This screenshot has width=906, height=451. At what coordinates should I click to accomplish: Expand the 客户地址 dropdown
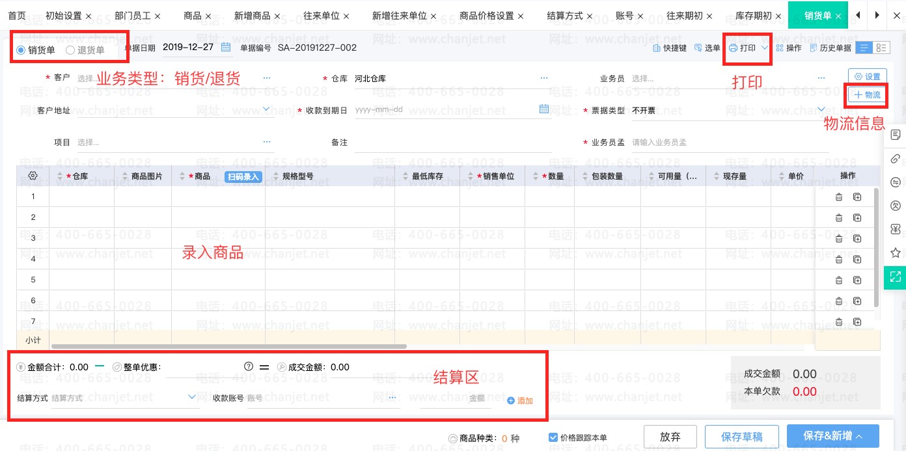[x=267, y=109]
